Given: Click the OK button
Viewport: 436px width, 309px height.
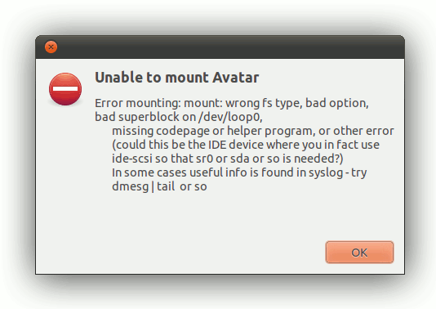Looking at the screenshot, I should pyautogui.click(x=359, y=253).
